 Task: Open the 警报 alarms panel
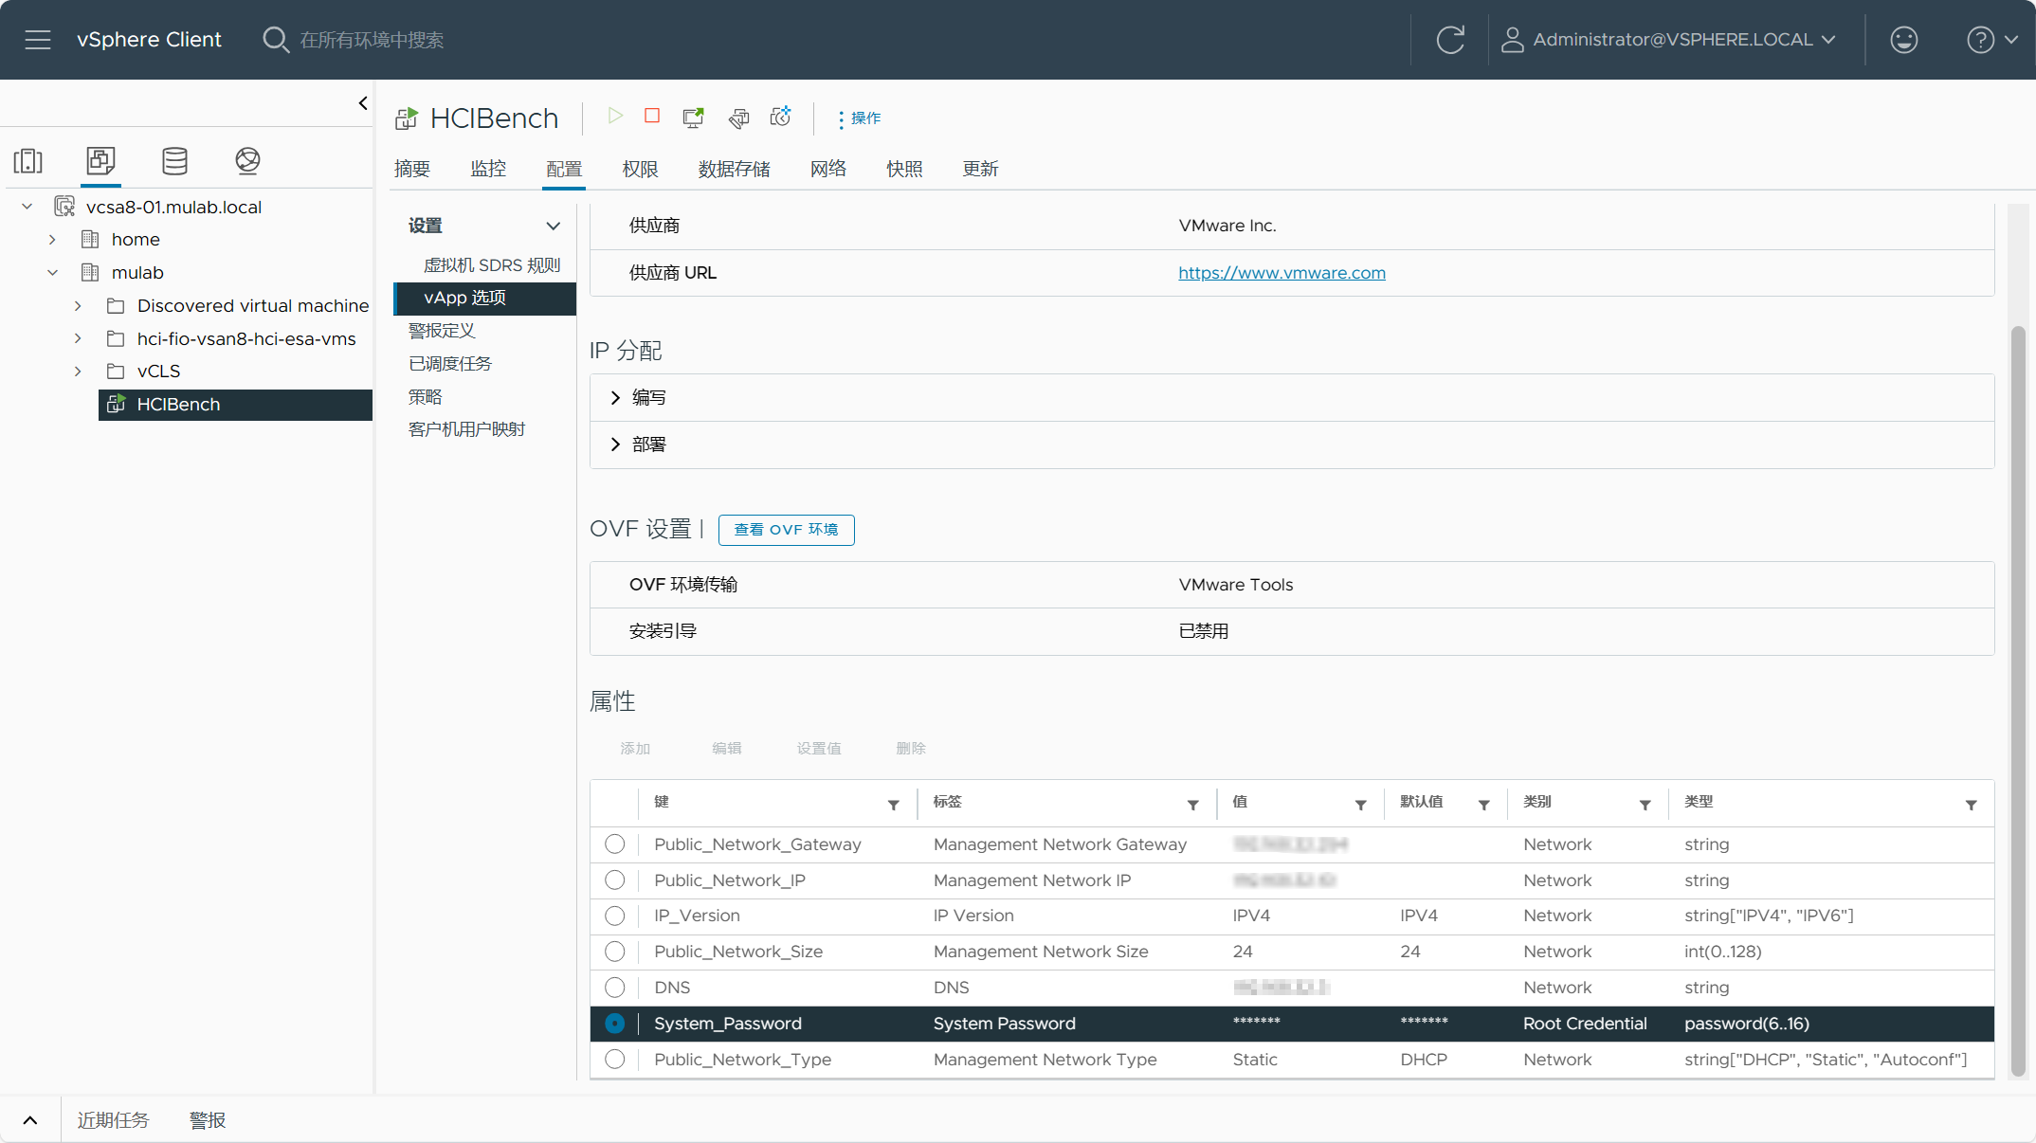[208, 1120]
